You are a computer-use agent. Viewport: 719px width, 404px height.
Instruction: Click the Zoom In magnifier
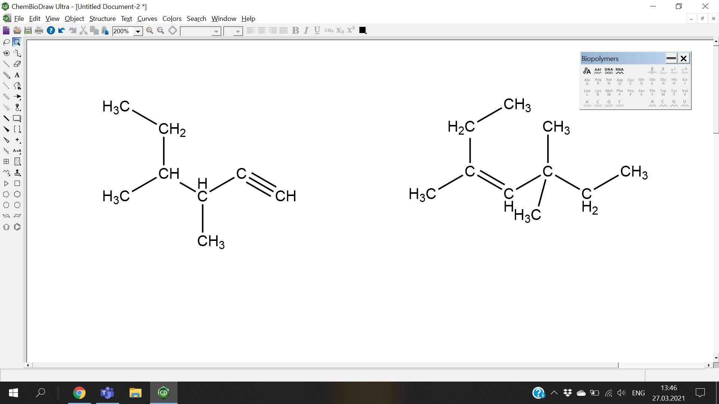pos(150,31)
